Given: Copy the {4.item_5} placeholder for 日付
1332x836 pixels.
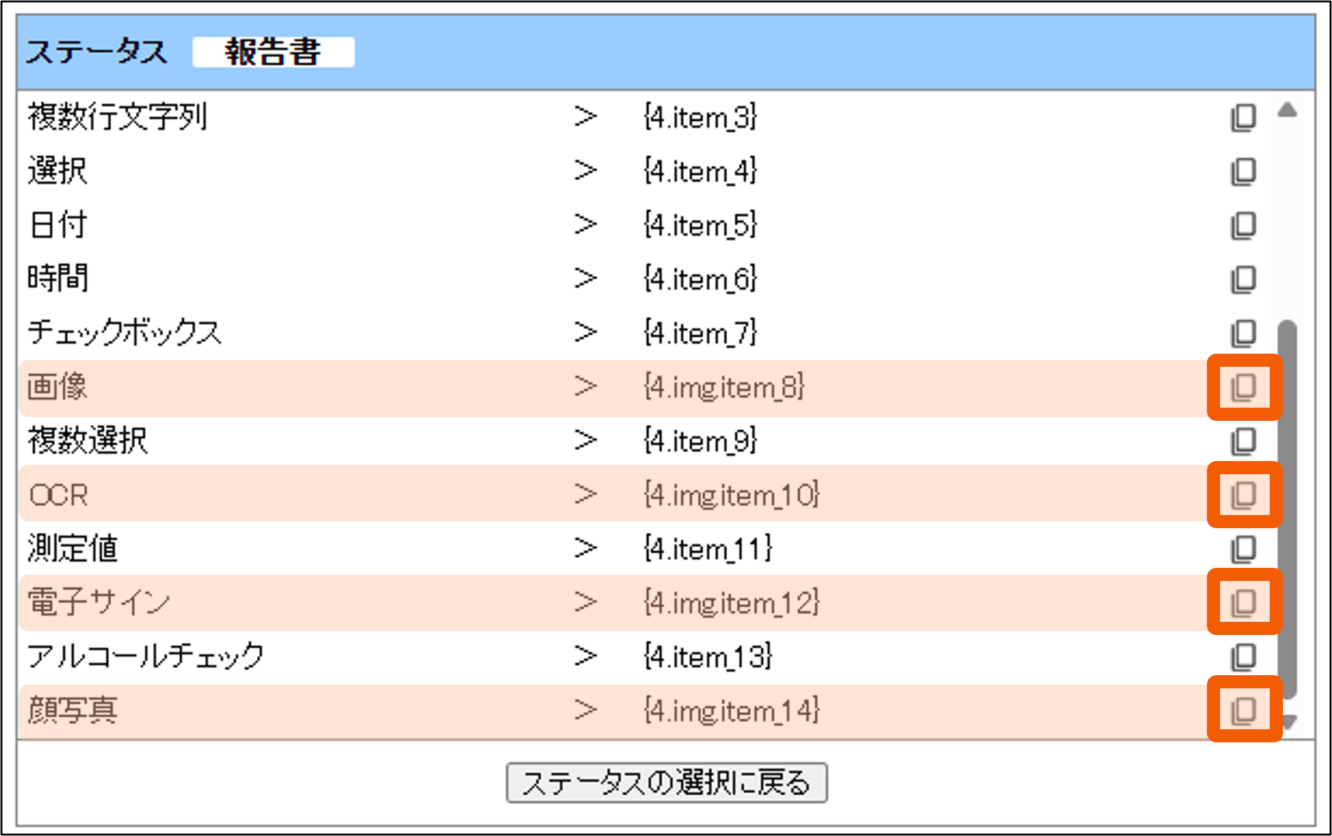Looking at the screenshot, I should (1243, 225).
